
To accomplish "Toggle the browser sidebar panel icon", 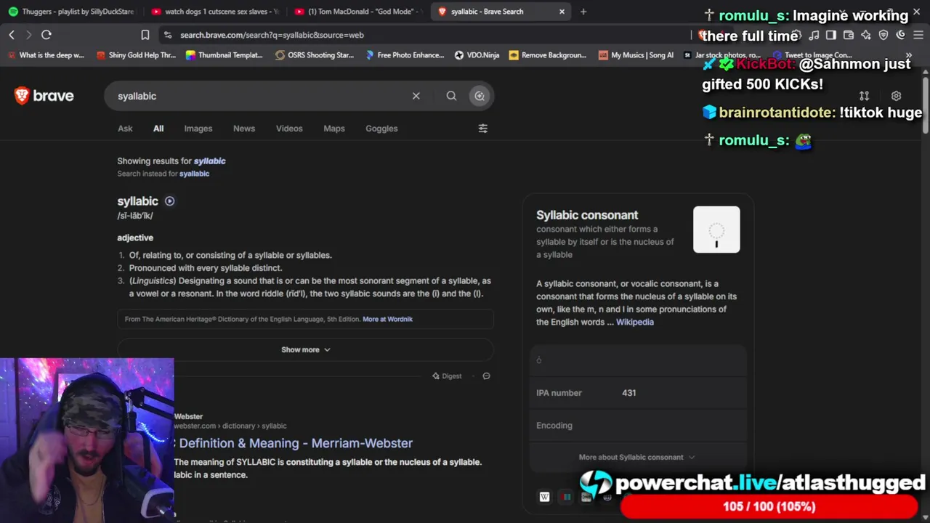I will pos(831,35).
